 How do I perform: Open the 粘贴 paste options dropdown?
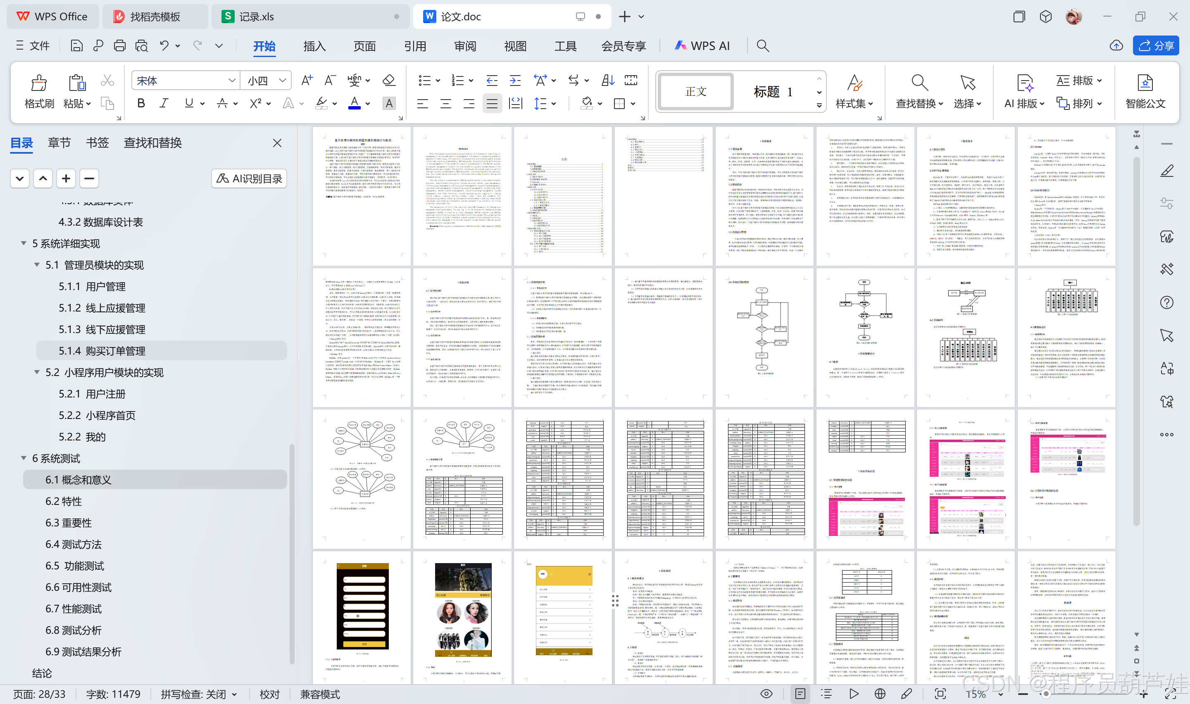pyautogui.click(x=89, y=104)
